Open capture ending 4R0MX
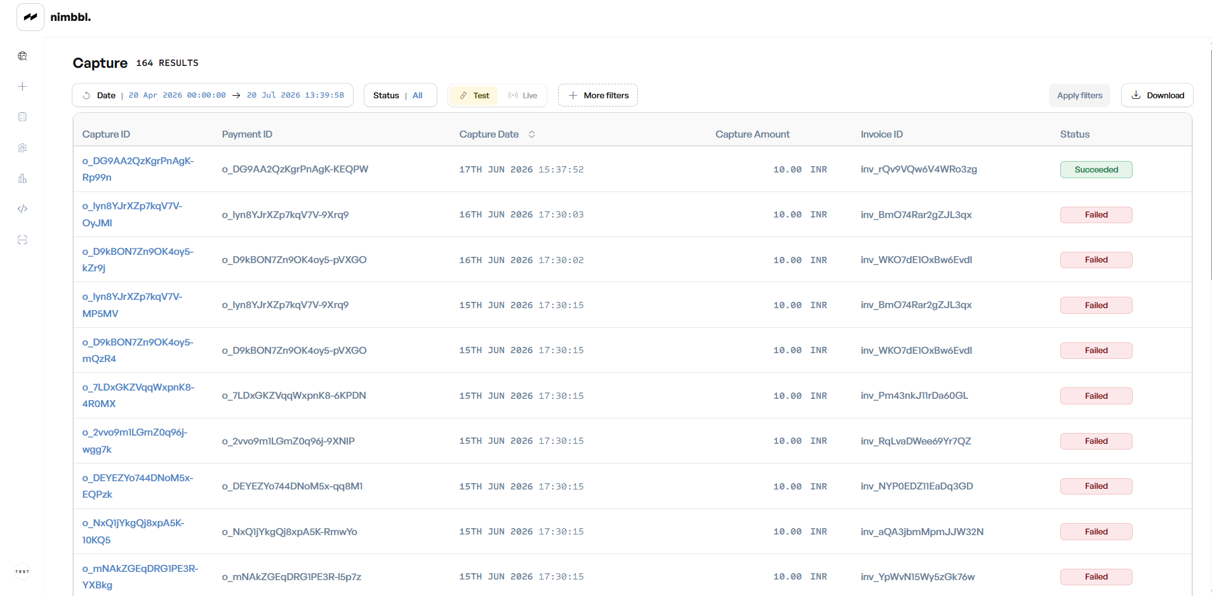This screenshot has width=1212, height=596. (x=138, y=396)
